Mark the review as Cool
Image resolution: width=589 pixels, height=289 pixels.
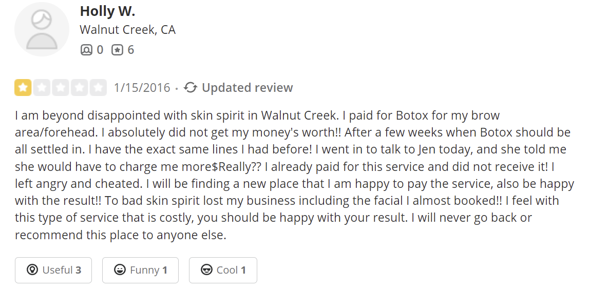coord(223,270)
